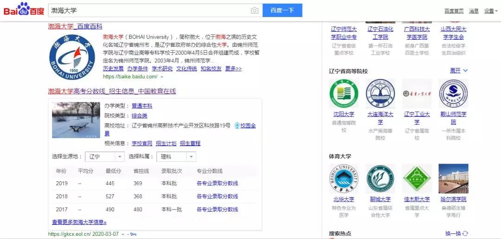
Task: Expand 辽宁省高等院校 with 展开 chevron
Action: pyautogui.click(x=459, y=71)
